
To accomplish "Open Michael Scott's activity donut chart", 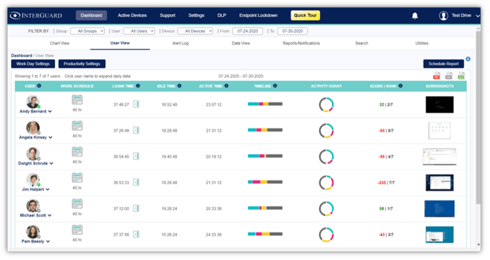I will [326, 208].
